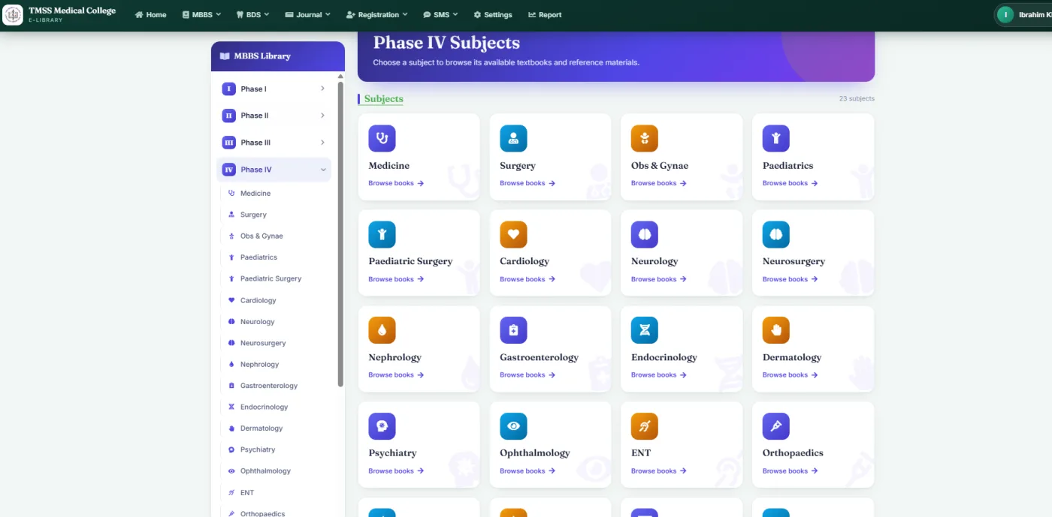Image resolution: width=1052 pixels, height=517 pixels.
Task: Collapse the Phase IV section
Action: (x=274, y=170)
